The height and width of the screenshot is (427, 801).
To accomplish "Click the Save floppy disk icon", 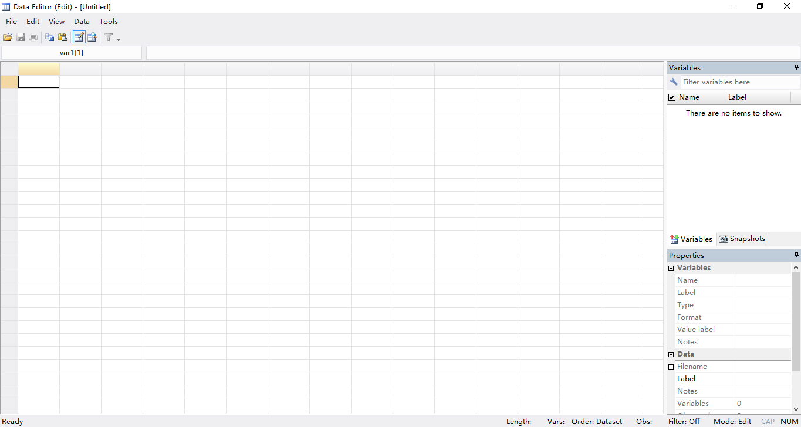I will 21,38.
